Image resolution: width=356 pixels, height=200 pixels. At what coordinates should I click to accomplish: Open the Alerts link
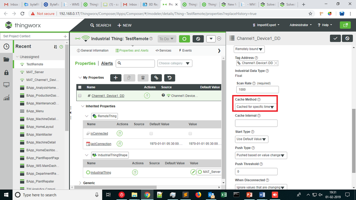107,63
